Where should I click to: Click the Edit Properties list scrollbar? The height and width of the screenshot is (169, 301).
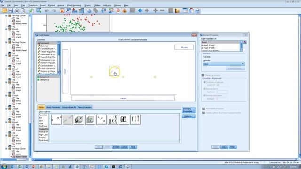pos(241,46)
